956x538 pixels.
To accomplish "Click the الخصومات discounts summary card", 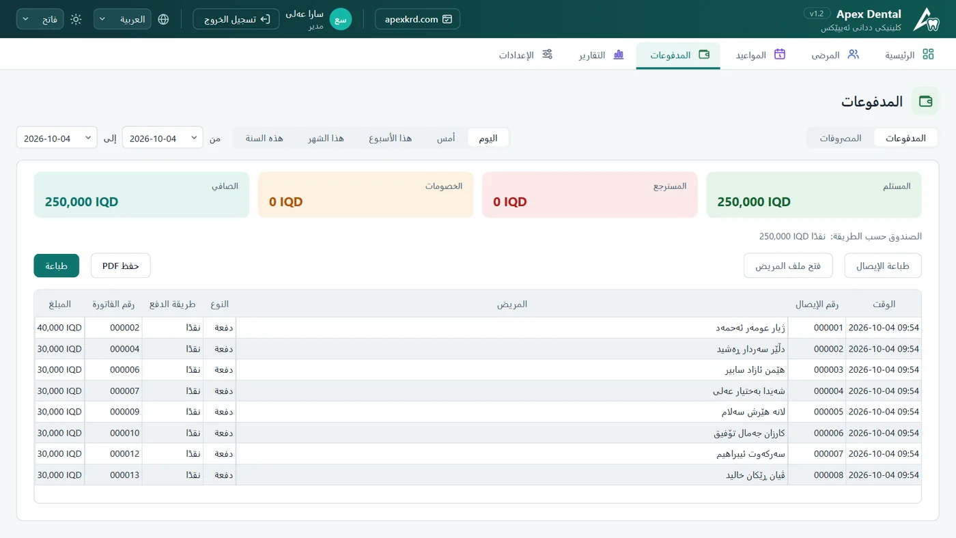I will point(366,195).
